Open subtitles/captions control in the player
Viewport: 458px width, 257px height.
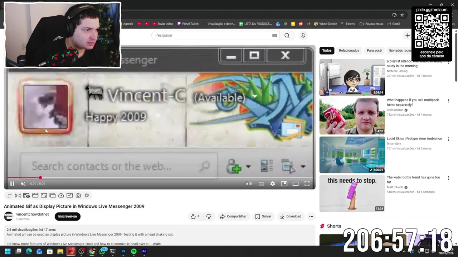[261, 183]
